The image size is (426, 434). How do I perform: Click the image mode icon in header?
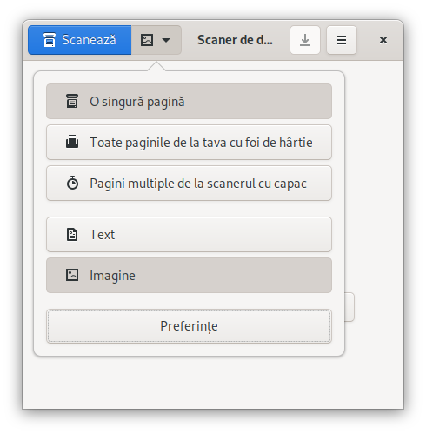147,40
